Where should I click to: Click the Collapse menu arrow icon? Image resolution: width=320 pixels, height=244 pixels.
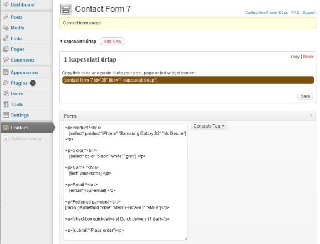(6, 139)
